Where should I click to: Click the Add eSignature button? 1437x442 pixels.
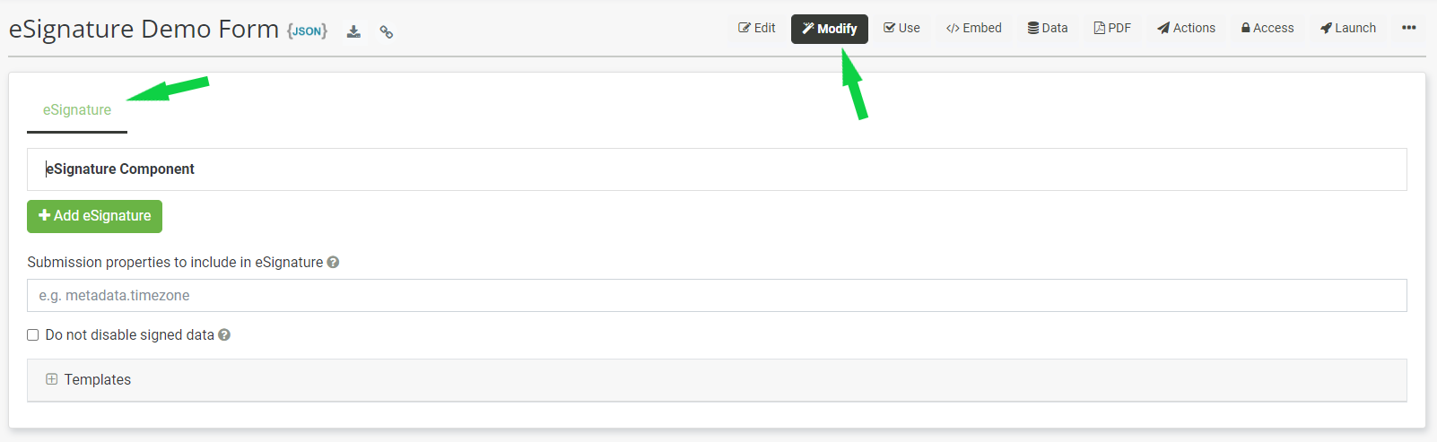pos(94,216)
